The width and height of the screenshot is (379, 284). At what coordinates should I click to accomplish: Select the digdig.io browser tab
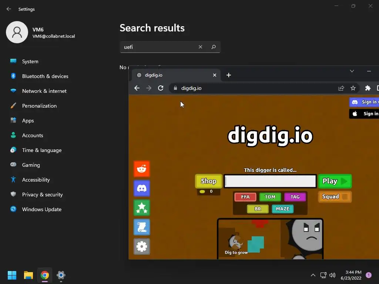point(176,75)
